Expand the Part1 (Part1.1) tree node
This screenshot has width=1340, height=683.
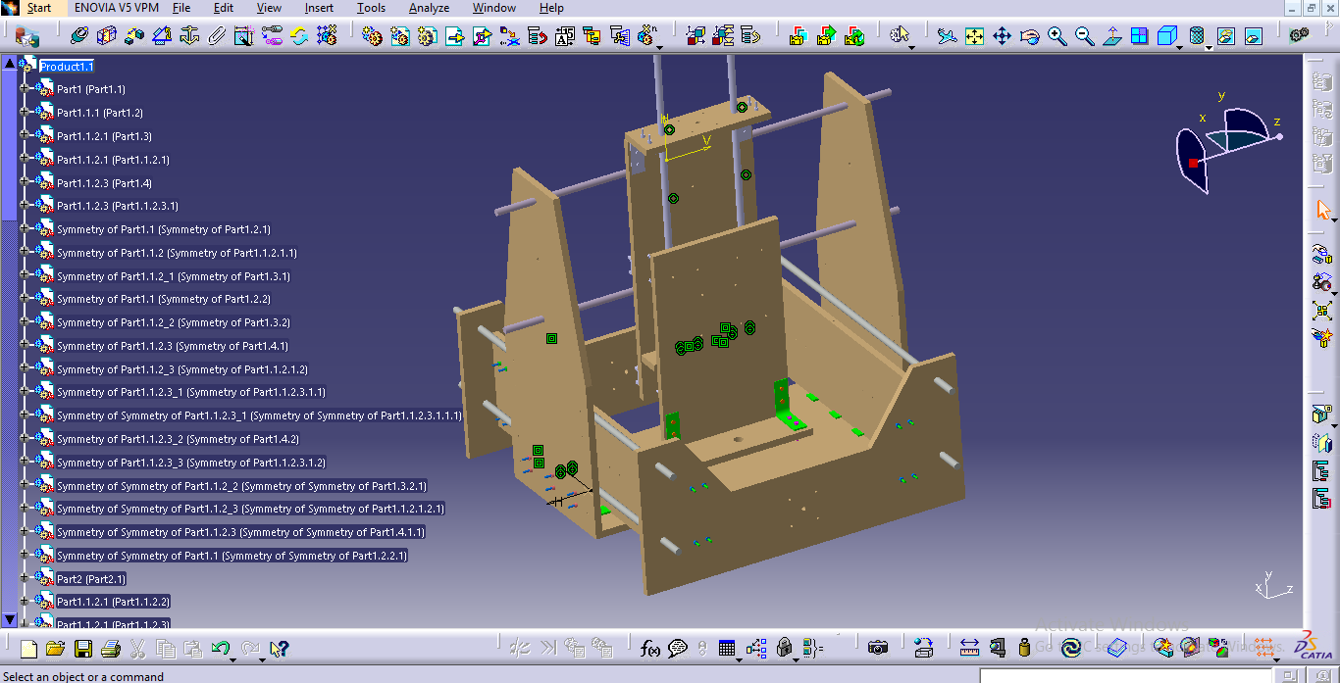[x=25, y=89]
